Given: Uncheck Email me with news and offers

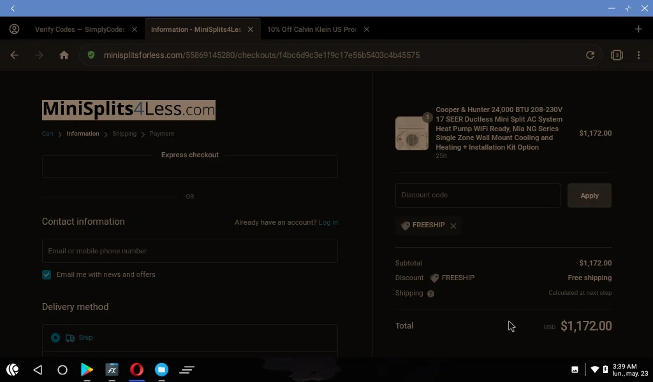Looking at the screenshot, I should click(x=47, y=275).
